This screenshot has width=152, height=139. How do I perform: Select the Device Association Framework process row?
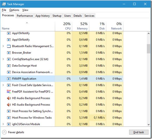(62, 72)
